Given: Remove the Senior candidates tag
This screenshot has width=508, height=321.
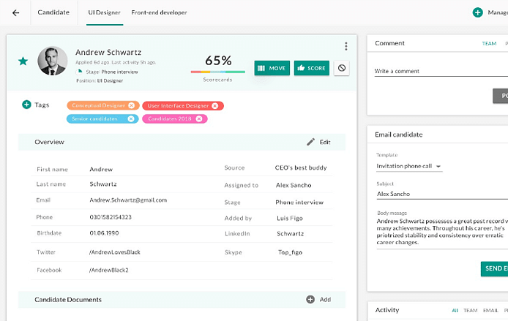Looking at the screenshot, I should tap(131, 118).
